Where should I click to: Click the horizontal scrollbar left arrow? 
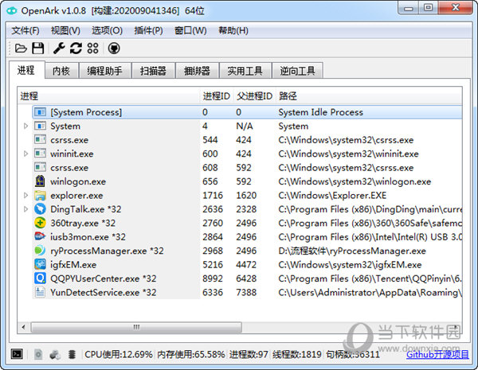[24, 327]
